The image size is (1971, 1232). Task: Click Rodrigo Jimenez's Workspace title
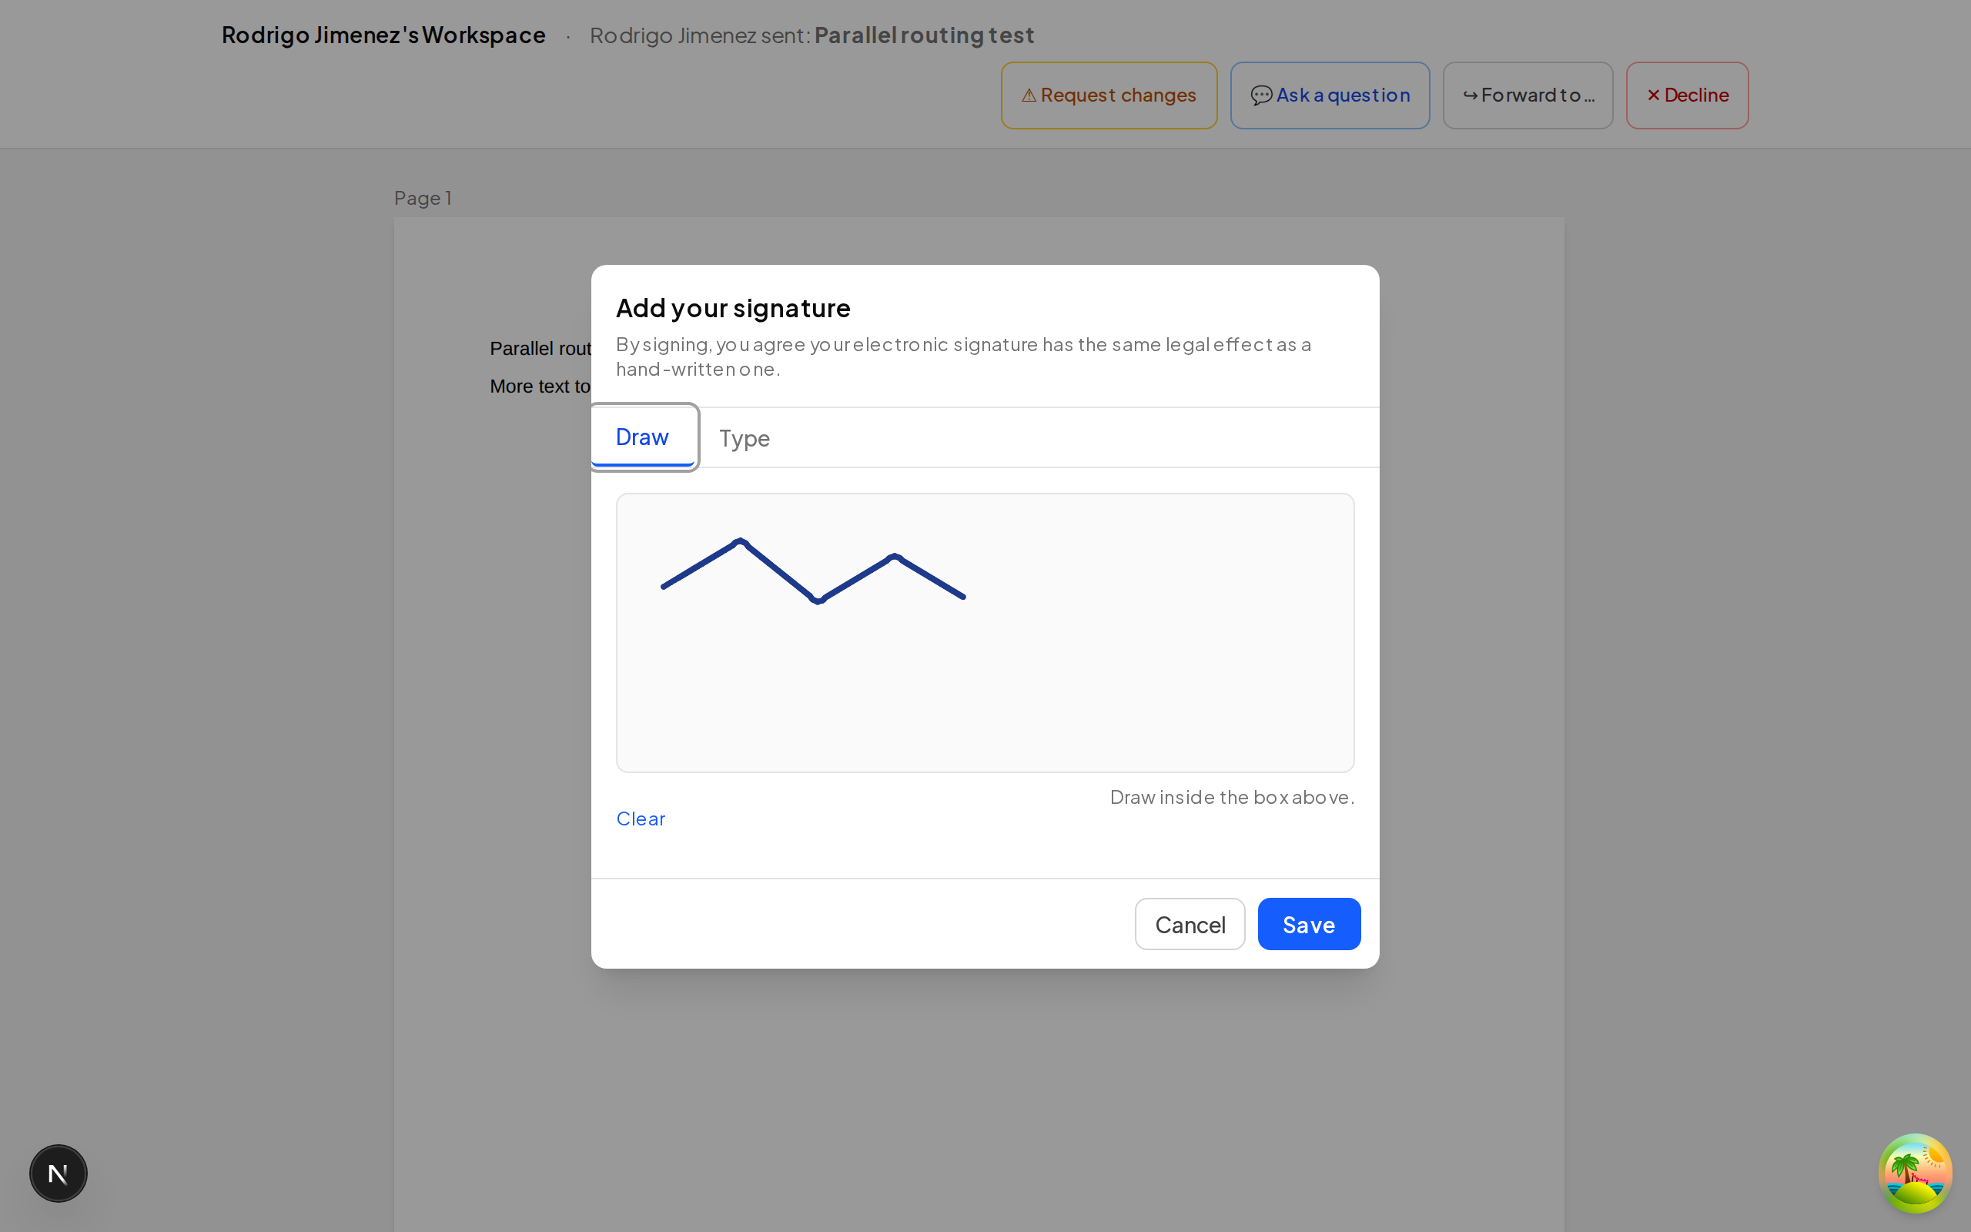pyautogui.click(x=383, y=35)
